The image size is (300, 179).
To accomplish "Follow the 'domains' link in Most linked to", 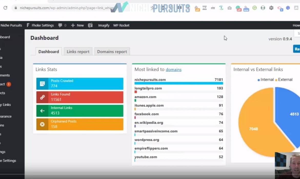I will click(x=174, y=70).
